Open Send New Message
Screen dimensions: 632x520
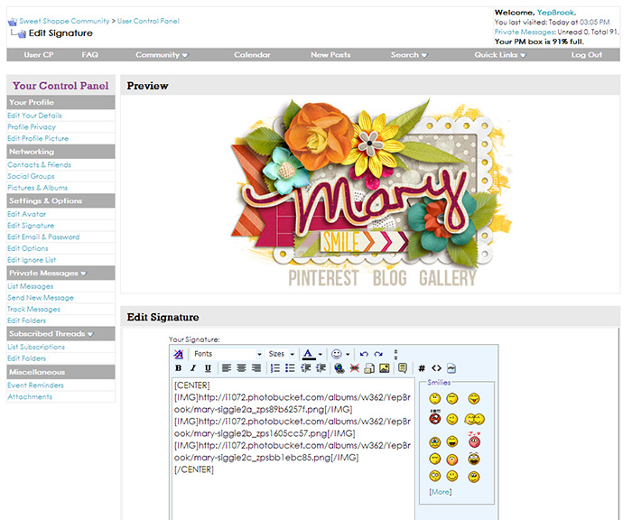click(x=41, y=298)
